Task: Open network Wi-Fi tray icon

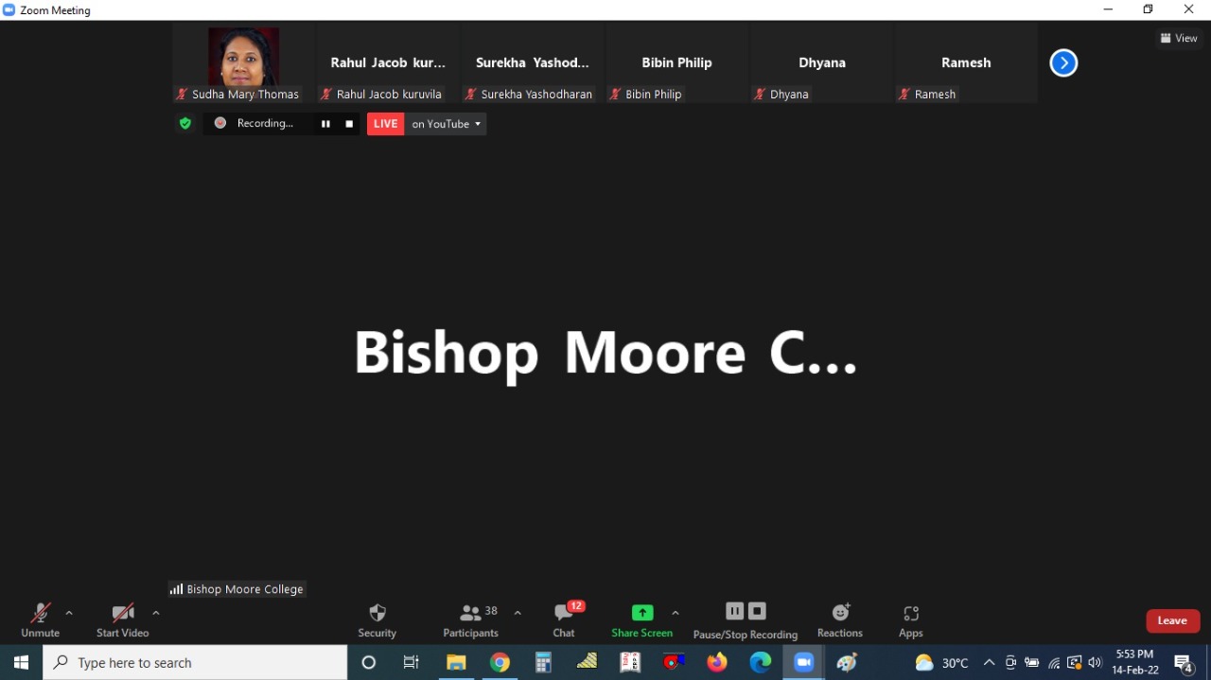Action: tap(1053, 663)
